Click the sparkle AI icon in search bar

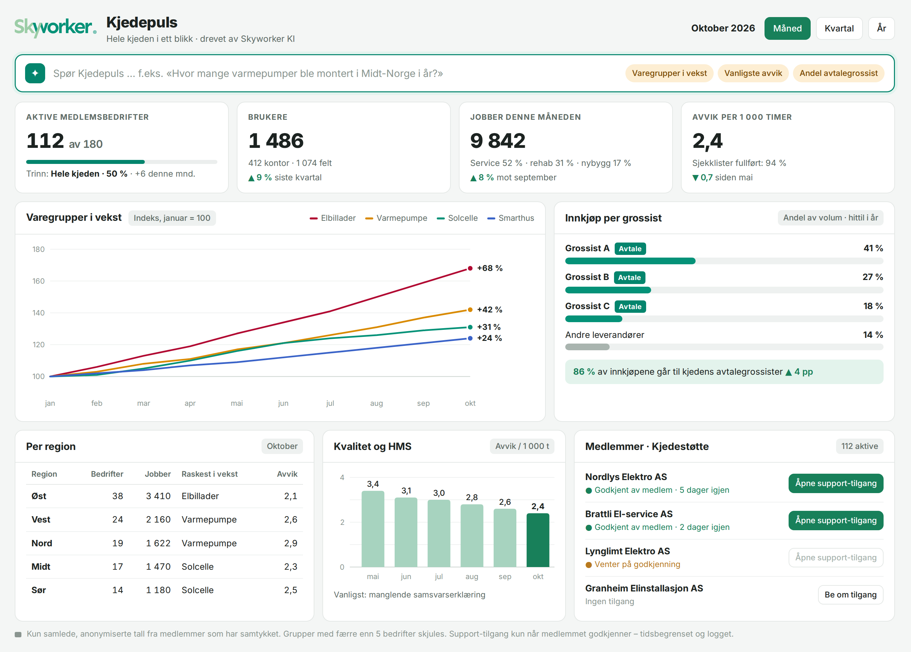click(x=35, y=73)
